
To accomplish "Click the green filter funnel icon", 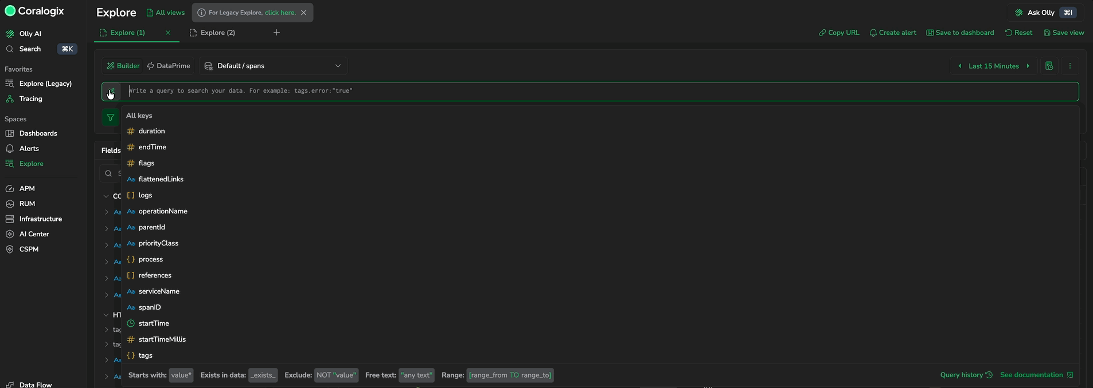I will (111, 117).
